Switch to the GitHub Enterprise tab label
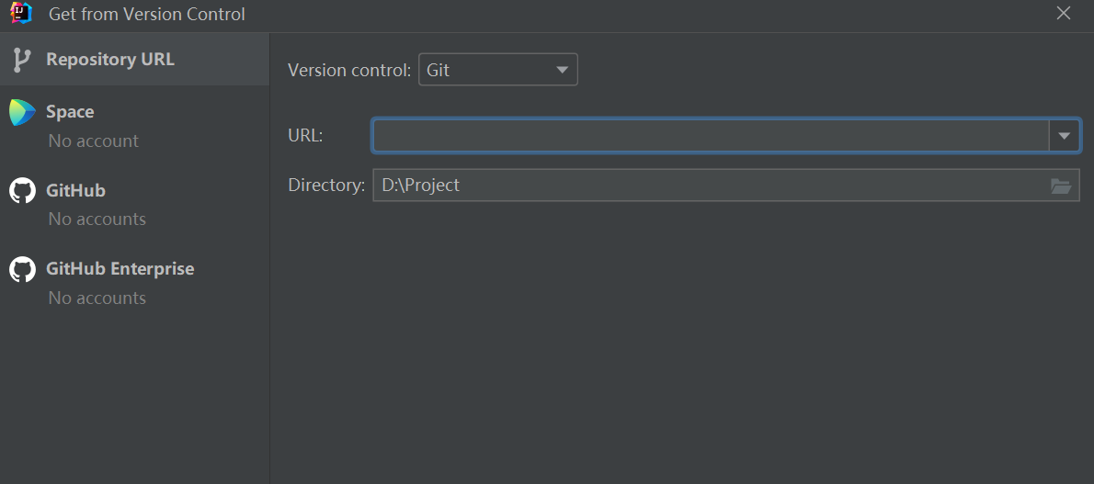Screen dimensions: 1094x484 pyautogui.click(x=120, y=269)
